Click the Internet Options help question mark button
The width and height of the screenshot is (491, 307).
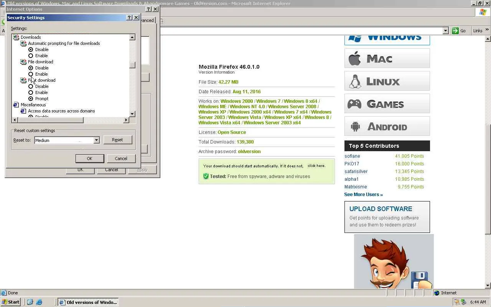click(x=148, y=9)
